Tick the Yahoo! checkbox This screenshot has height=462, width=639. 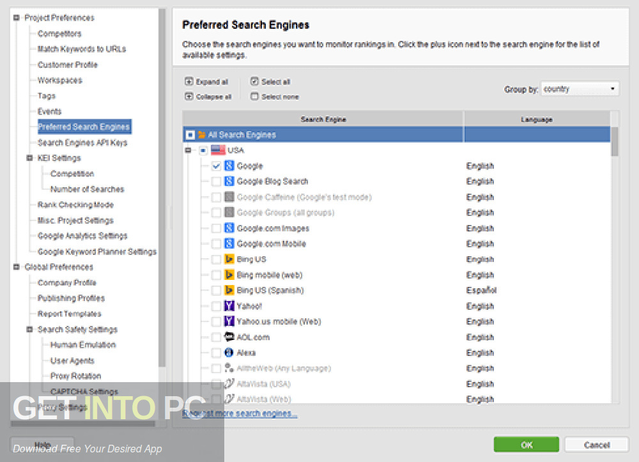tap(216, 306)
